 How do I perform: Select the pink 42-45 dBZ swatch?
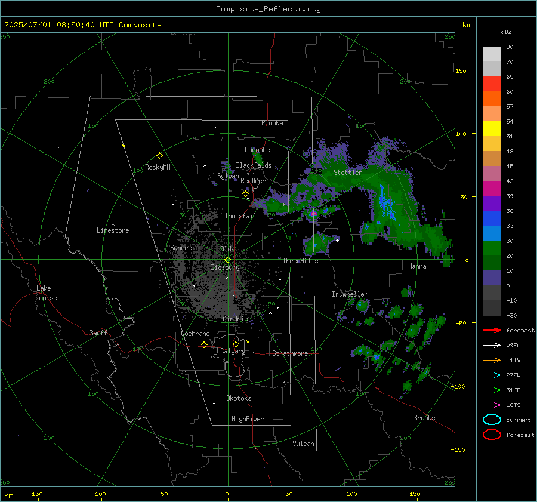coord(492,173)
